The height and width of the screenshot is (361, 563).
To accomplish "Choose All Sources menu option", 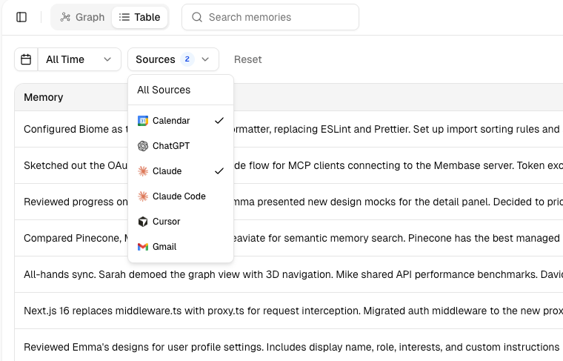I will pos(164,90).
